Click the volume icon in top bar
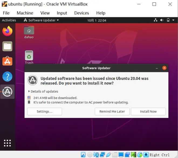The width and height of the screenshot is (178, 158). pyautogui.click(x=162, y=20)
